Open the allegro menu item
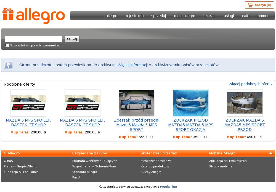The width and height of the screenshot is (276, 192). point(112,16)
